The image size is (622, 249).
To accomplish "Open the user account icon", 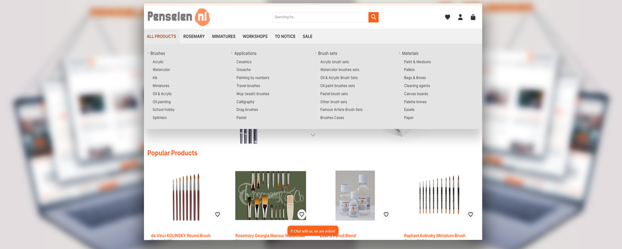I will (460, 17).
